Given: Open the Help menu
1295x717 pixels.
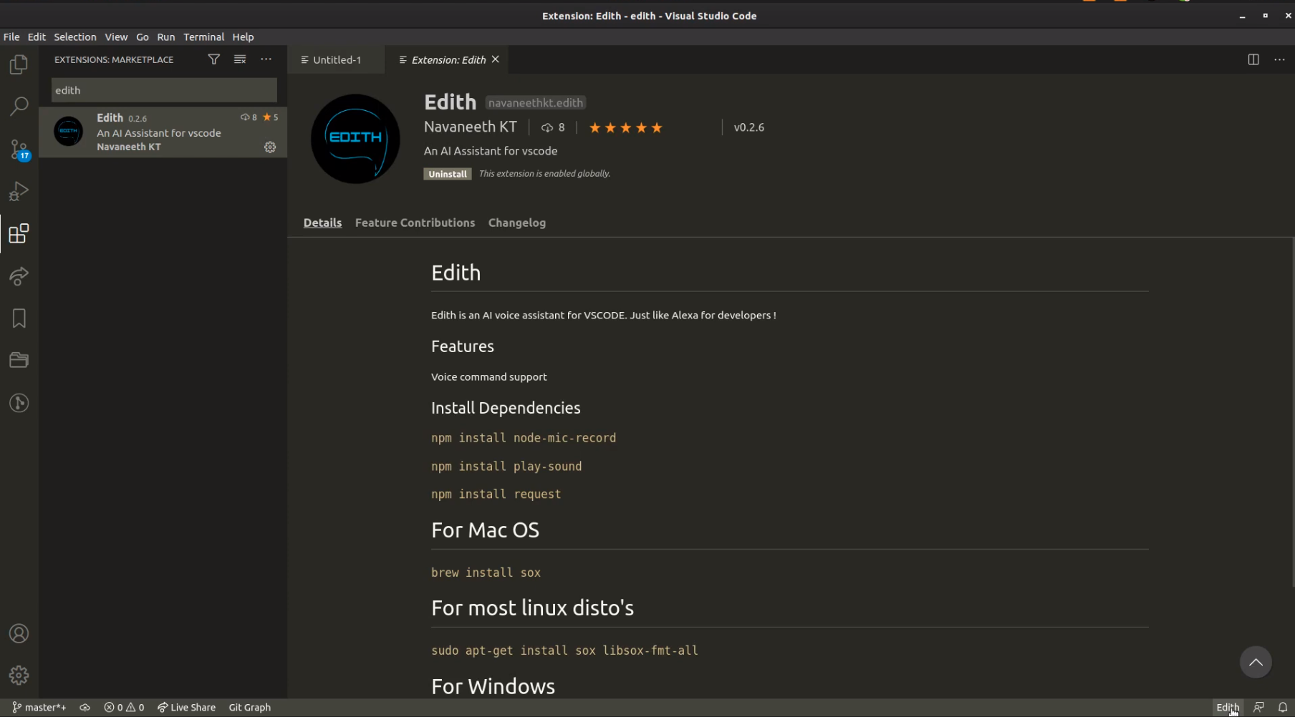Looking at the screenshot, I should click(x=243, y=36).
